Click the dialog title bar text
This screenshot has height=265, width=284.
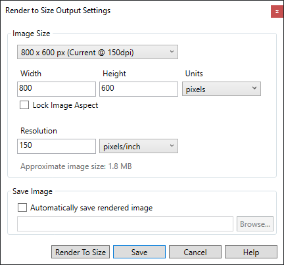point(58,11)
